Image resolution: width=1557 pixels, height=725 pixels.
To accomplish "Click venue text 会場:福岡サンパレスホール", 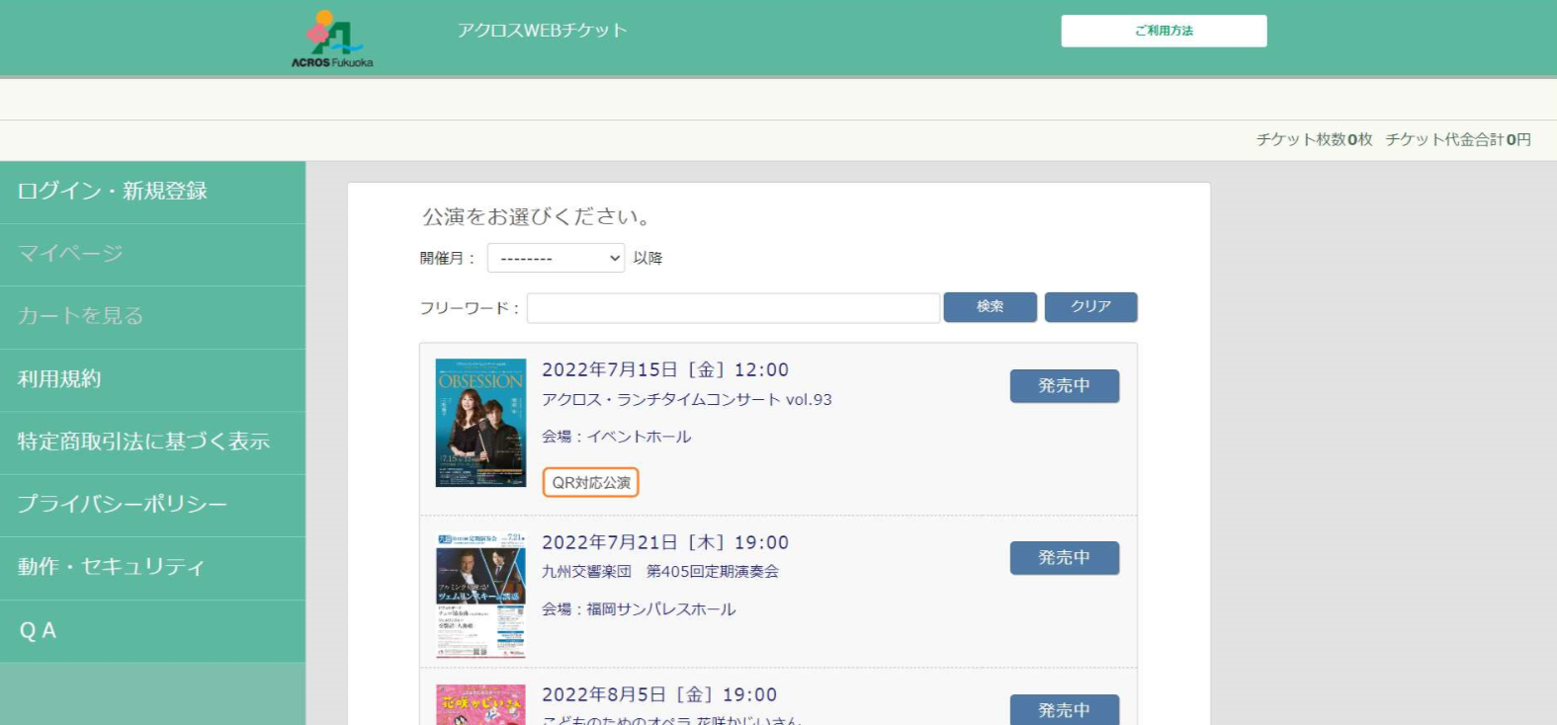I will (x=639, y=609).
